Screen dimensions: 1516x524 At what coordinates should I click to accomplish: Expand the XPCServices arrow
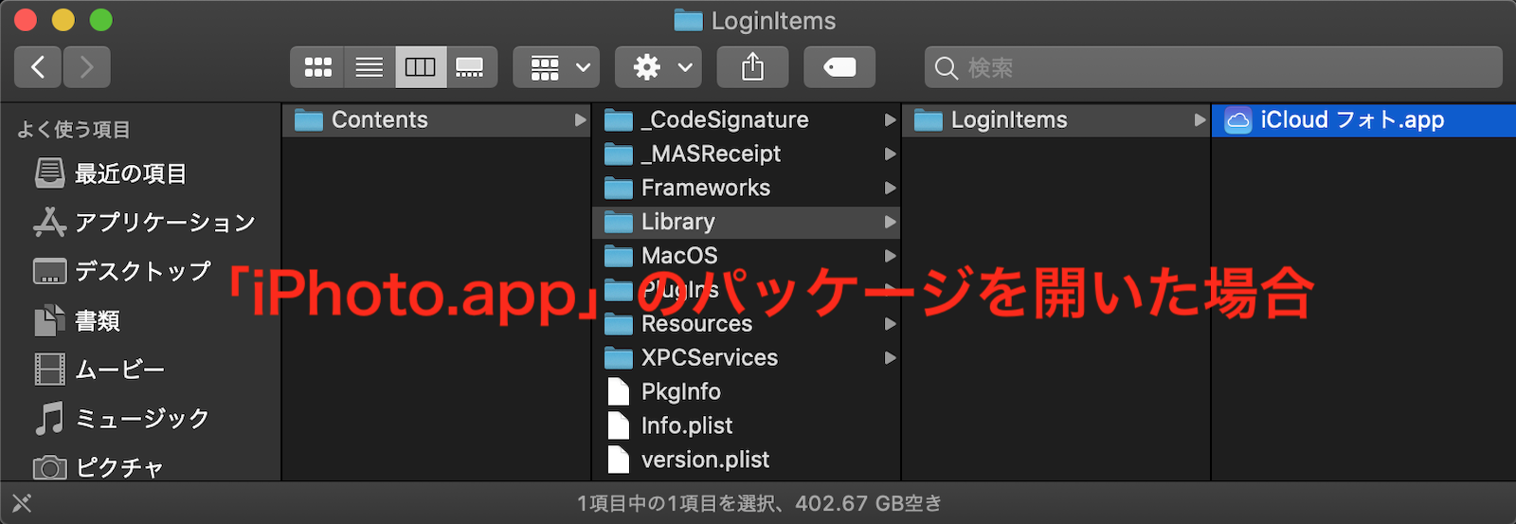[890, 358]
